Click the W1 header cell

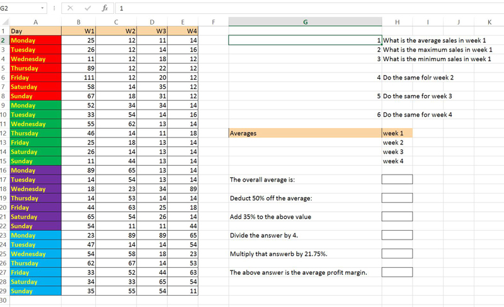[x=78, y=31]
